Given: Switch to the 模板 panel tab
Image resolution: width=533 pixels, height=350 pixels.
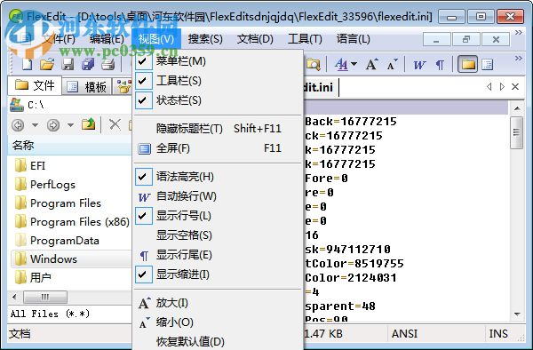Looking at the screenshot, I should point(87,87).
